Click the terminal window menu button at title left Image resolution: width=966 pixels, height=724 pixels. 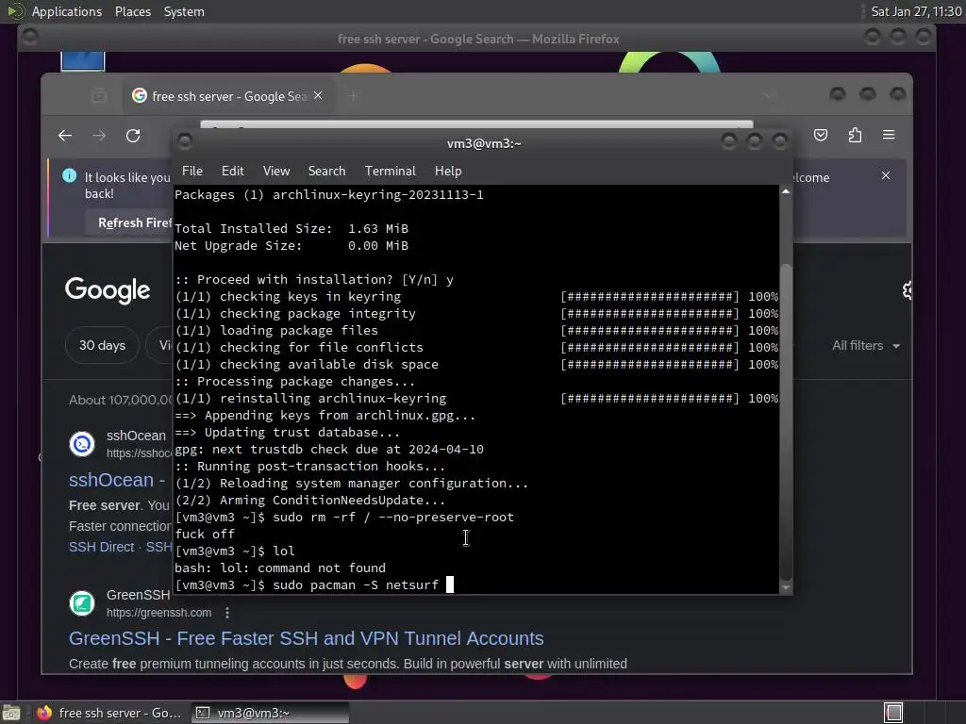click(185, 142)
